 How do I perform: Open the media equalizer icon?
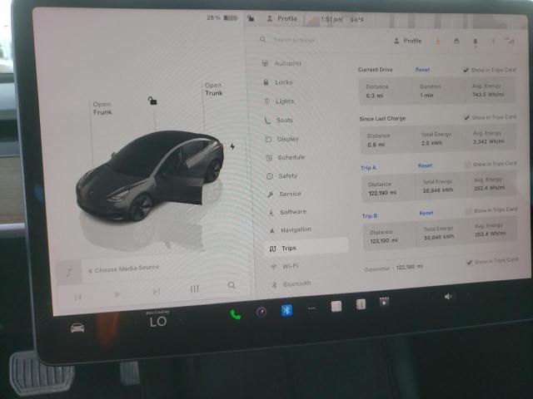tap(194, 288)
